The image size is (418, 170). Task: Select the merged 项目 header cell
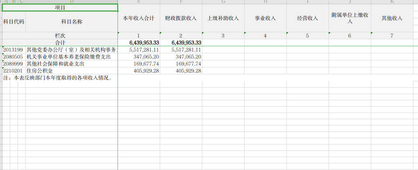click(x=60, y=7)
